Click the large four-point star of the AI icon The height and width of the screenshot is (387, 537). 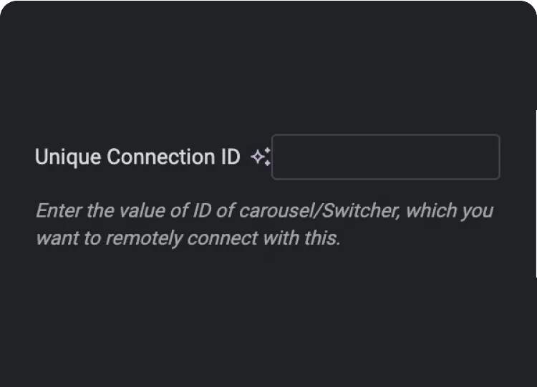pos(258,157)
